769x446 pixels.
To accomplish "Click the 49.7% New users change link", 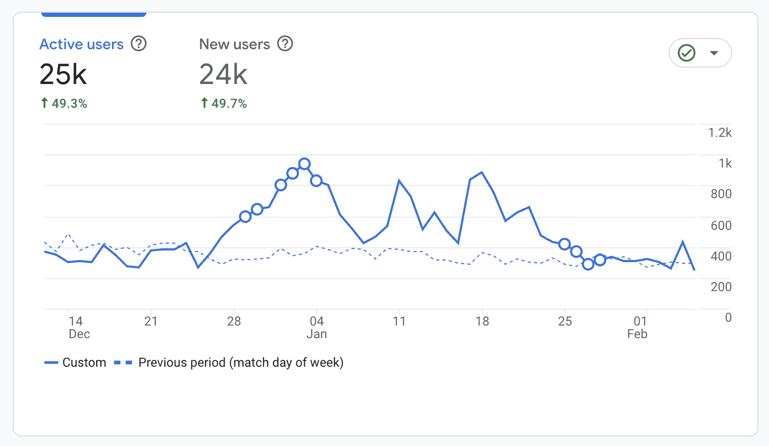I will pos(229,104).
